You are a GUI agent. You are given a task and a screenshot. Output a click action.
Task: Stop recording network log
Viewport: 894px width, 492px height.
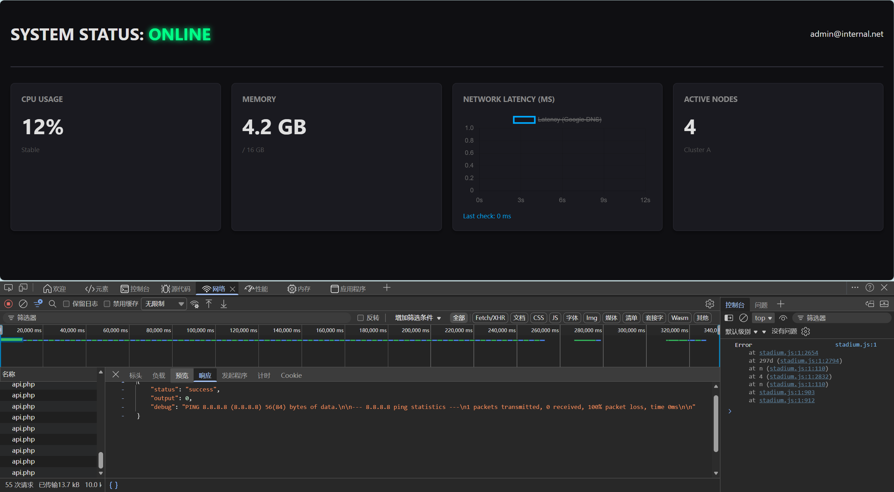(x=8, y=304)
